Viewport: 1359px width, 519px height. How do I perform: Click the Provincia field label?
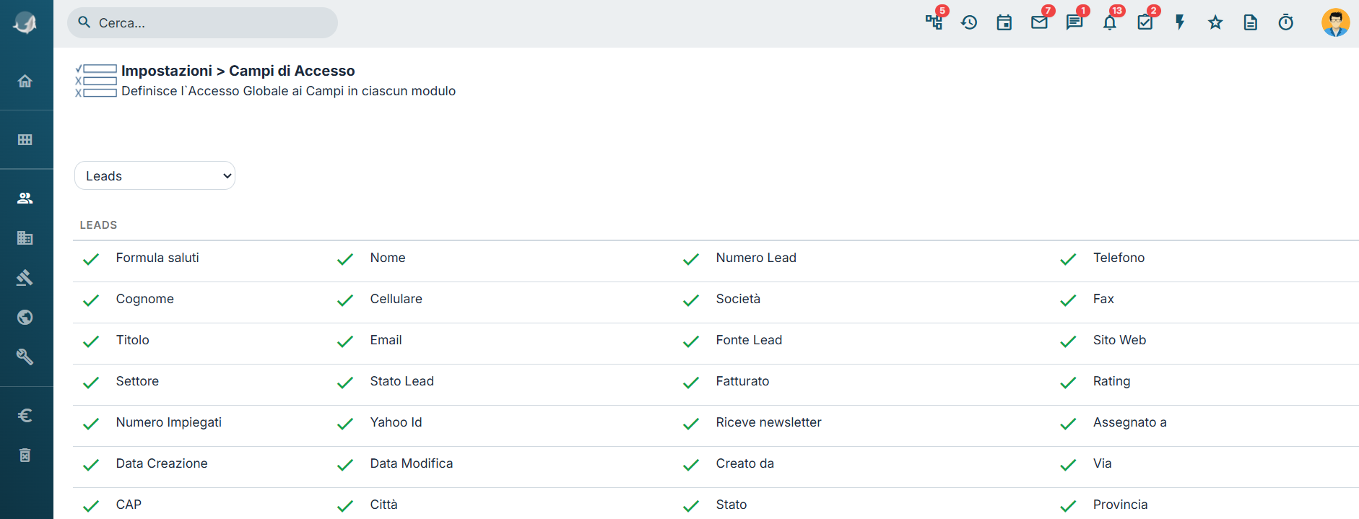(x=1121, y=505)
